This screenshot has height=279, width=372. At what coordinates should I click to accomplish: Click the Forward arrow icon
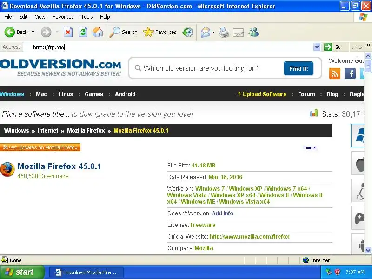pyautogui.click(x=46, y=32)
